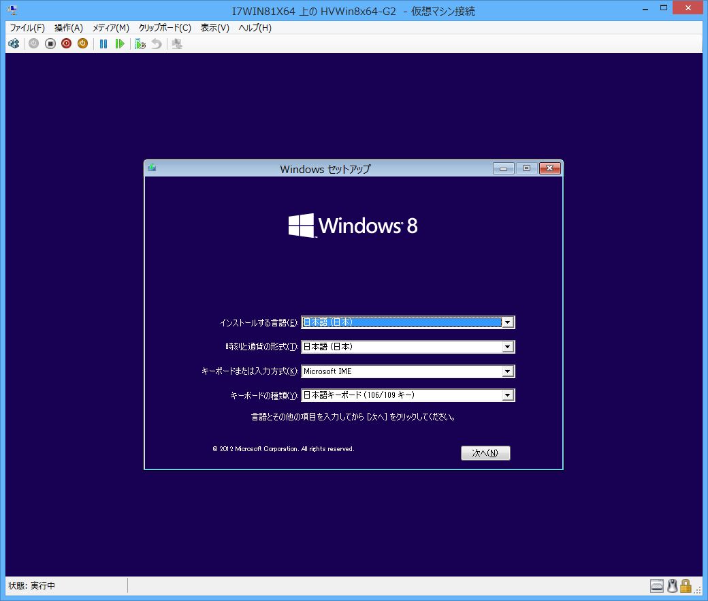708x601 pixels.
Task: Click the greyed enhanced session icon
Action: coord(177,44)
